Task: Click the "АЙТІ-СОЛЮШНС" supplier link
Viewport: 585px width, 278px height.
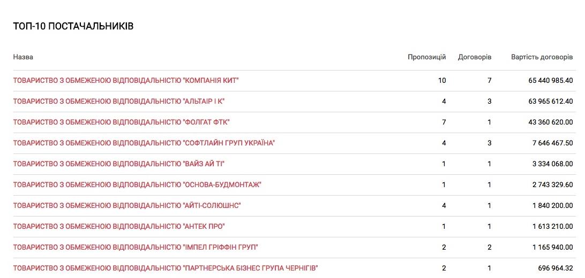Action: pos(127,206)
